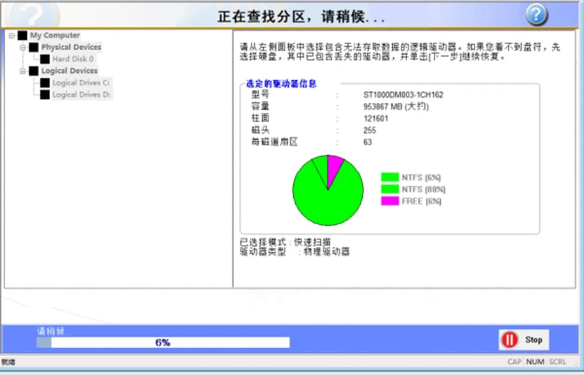Select the Hard Disk 0 drive icon
The image size is (584, 375).
tap(45, 59)
